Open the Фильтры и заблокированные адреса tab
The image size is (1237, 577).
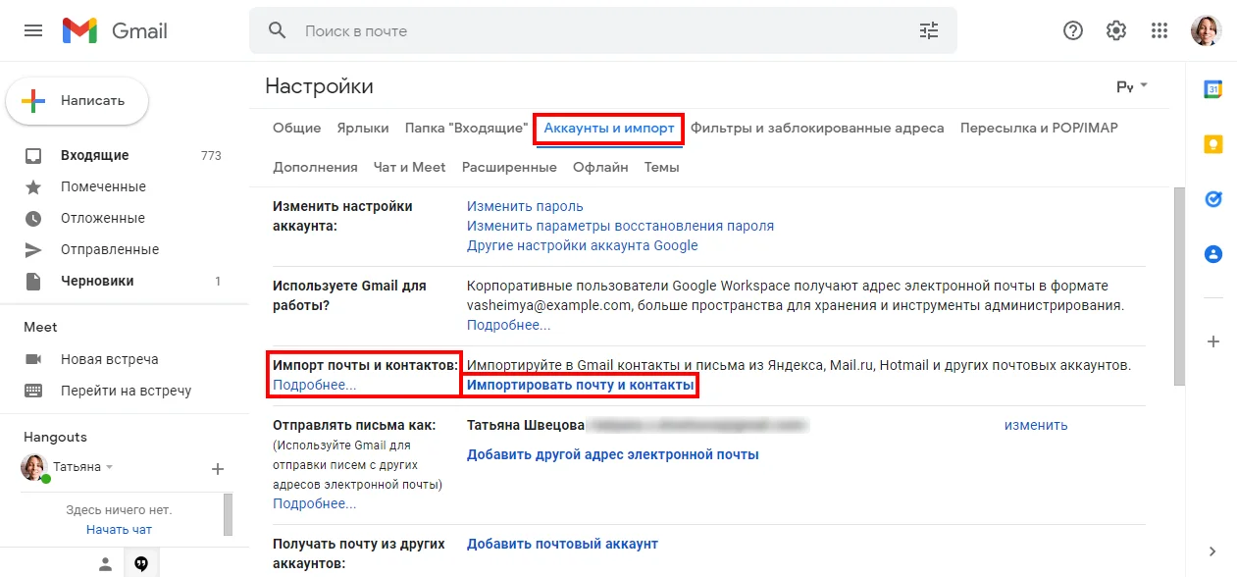816,128
